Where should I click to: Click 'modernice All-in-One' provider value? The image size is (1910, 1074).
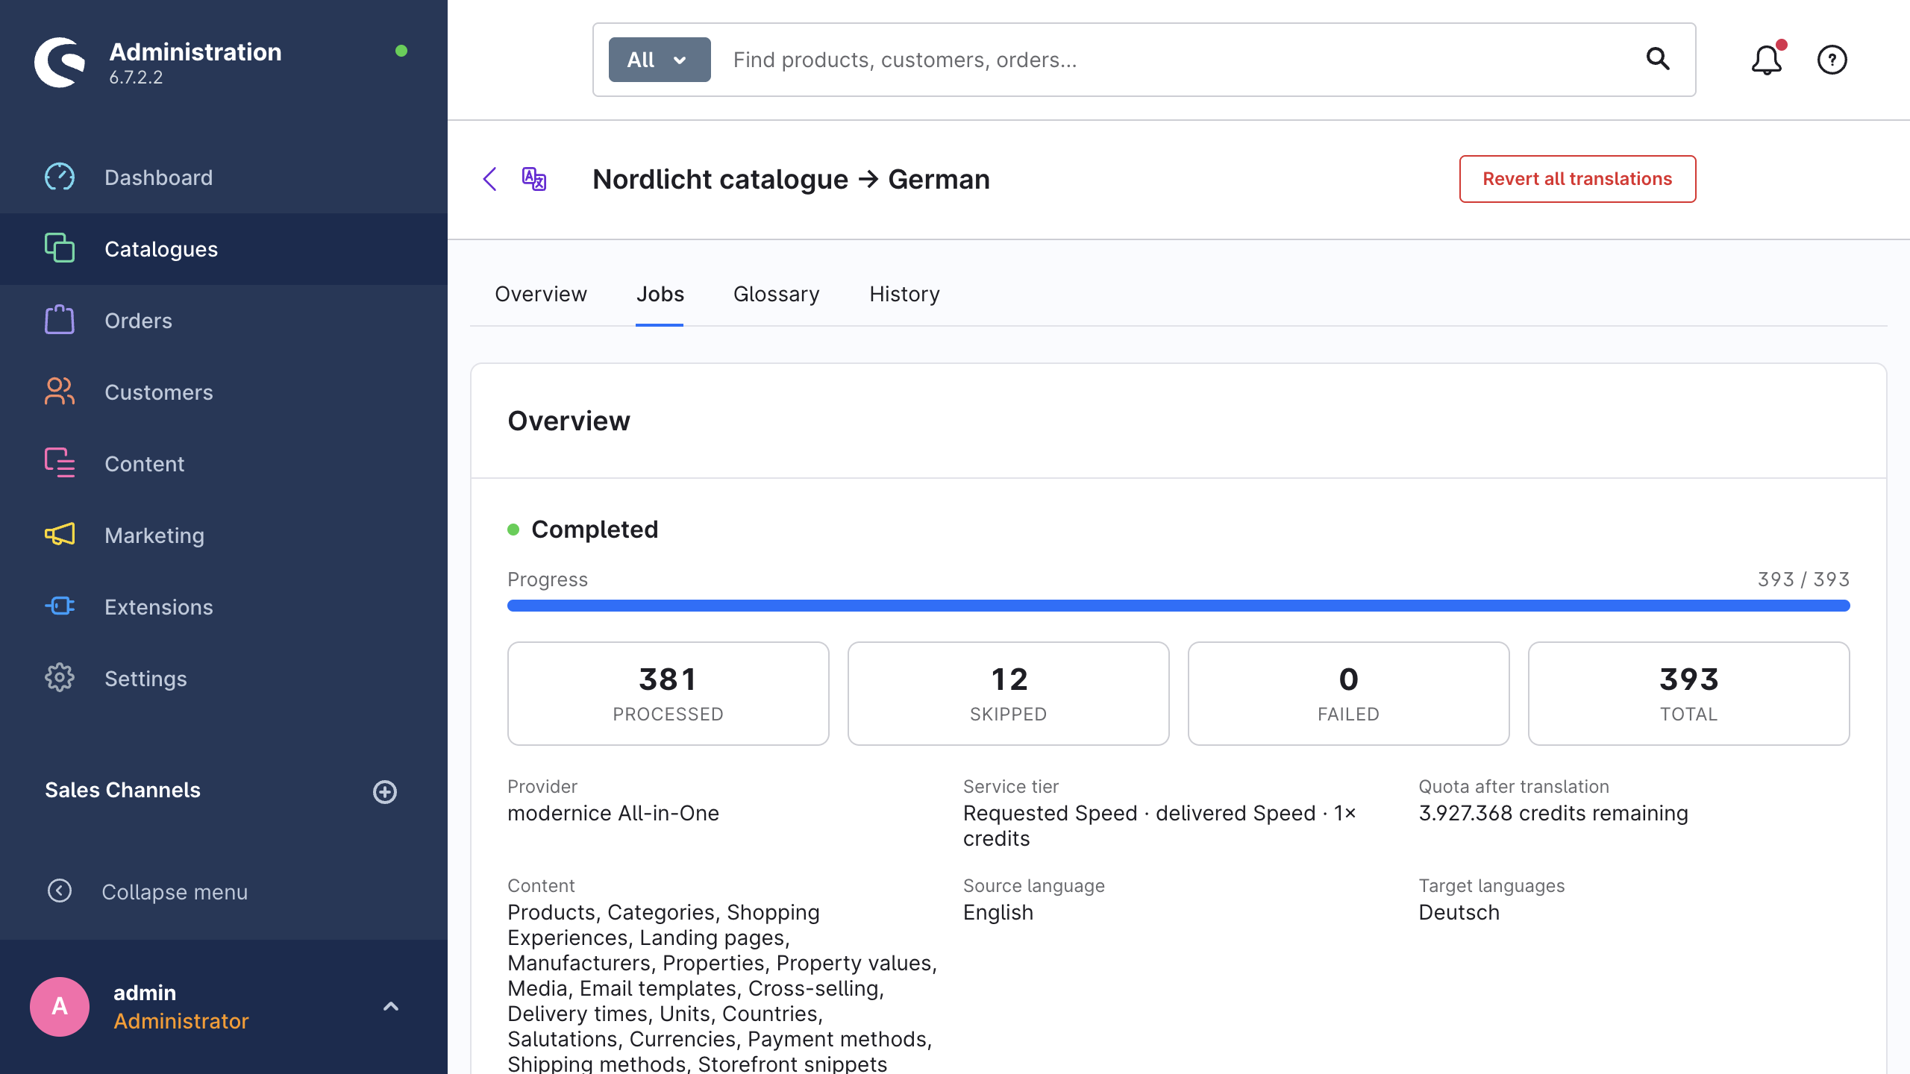point(613,813)
